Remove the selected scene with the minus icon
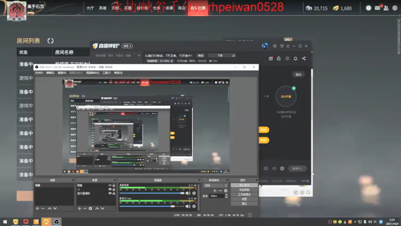The width and height of the screenshot is (401, 226). pos(43,208)
